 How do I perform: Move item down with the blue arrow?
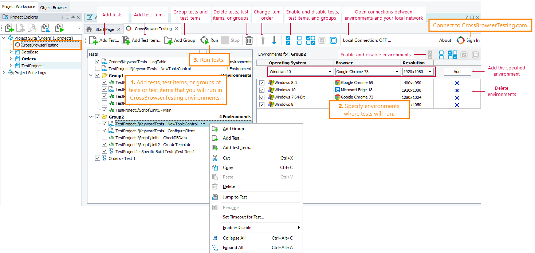(x=274, y=40)
